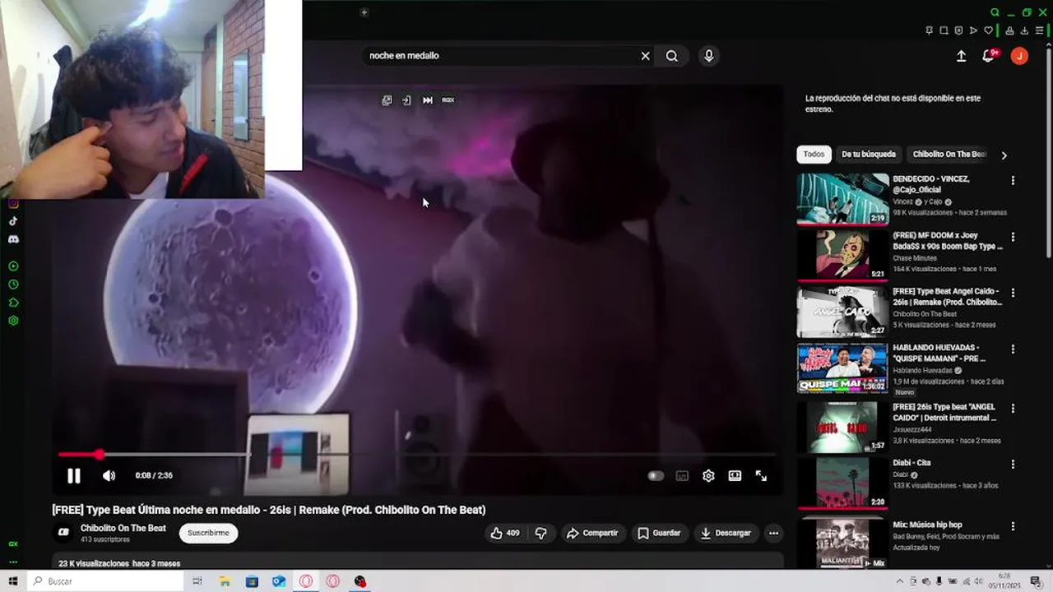
Task: Clear the search box with X
Action: (645, 56)
